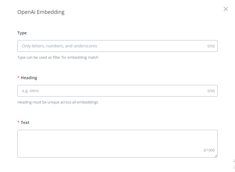
Task: Click the 0/50 counter in Heading field
Action: (x=211, y=91)
